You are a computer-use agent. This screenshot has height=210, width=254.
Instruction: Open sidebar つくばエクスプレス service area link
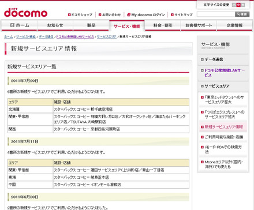(224, 114)
